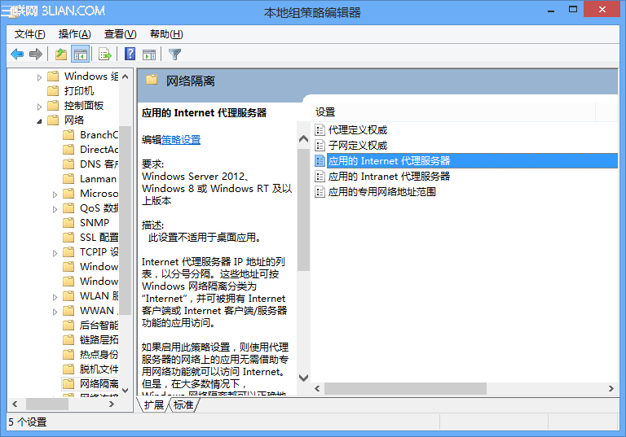Image resolution: width=626 pixels, height=437 pixels.
Task: Select the 后台智能 folder in tree
Action: tap(99, 325)
